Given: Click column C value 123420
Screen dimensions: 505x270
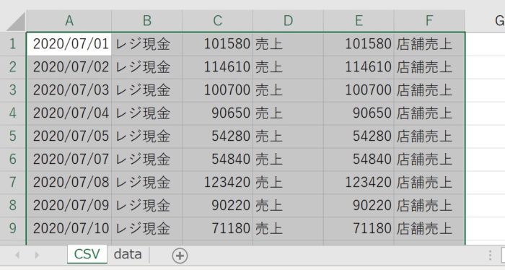Looking at the screenshot, I should point(217,183).
